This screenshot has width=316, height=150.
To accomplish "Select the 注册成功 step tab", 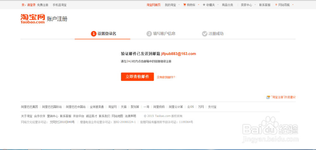I will pyautogui.click(x=213, y=33).
